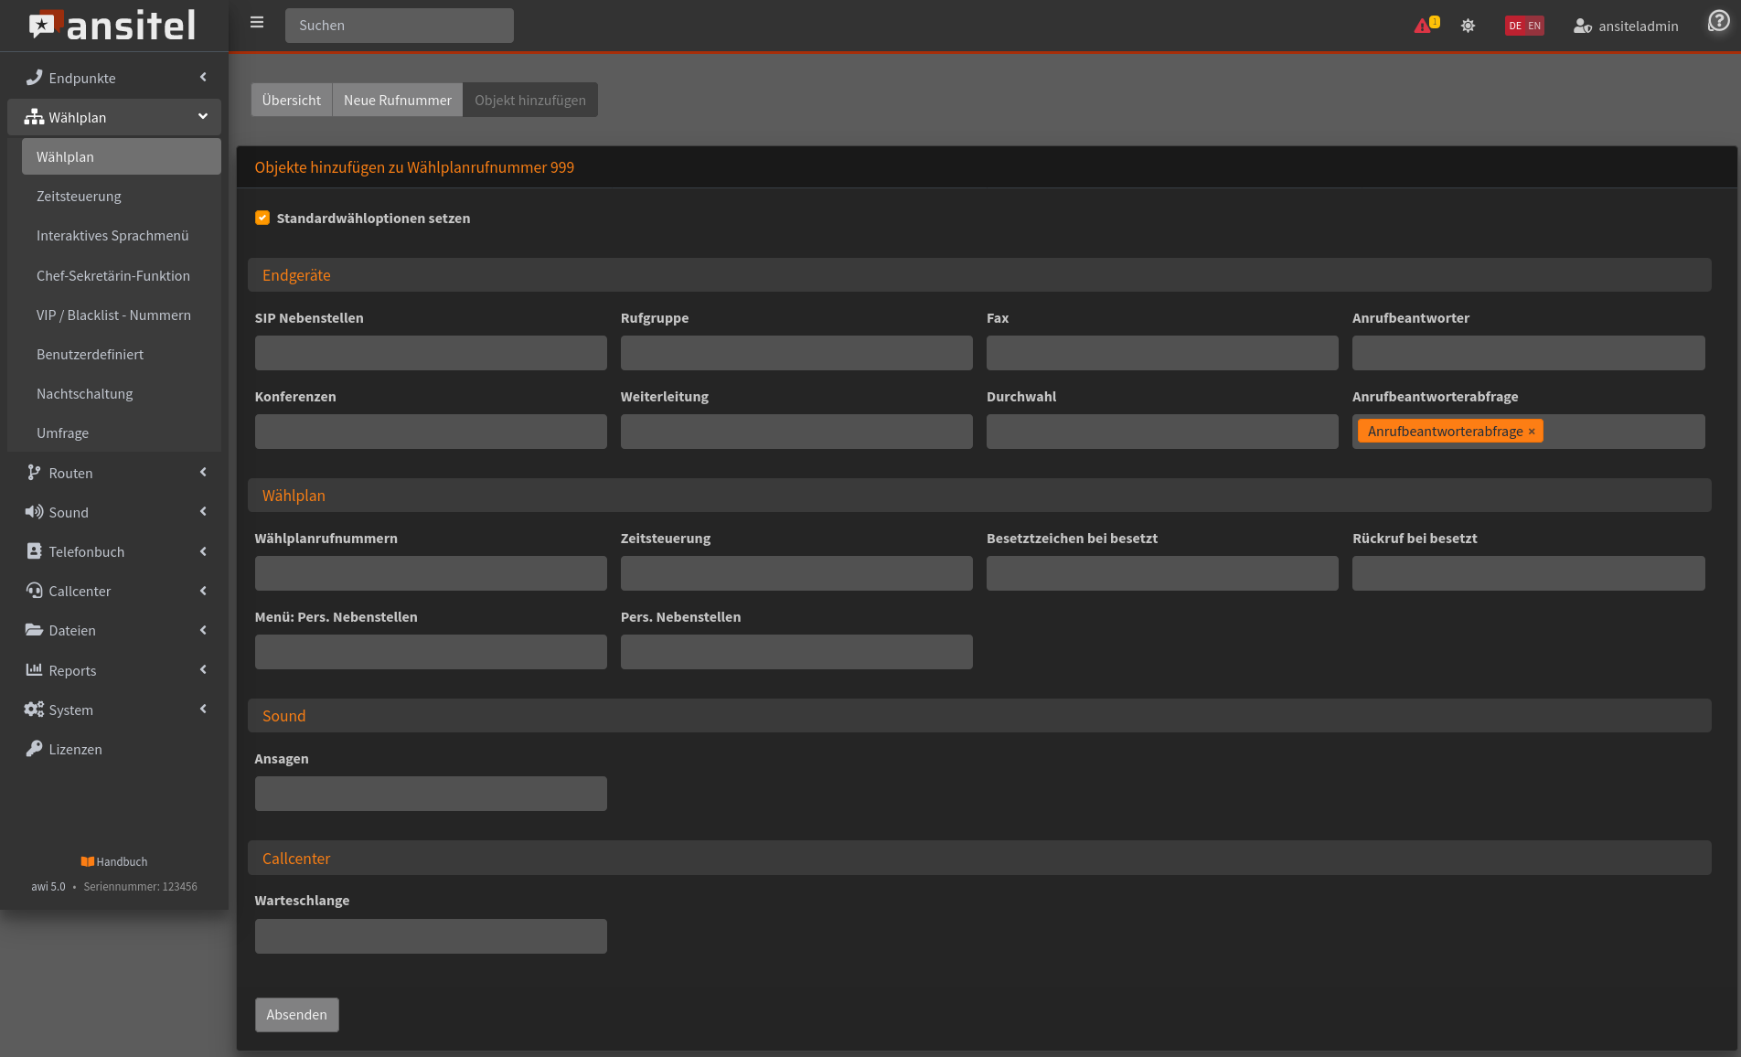This screenshot has width=1741, height=1057.
Task: Switch to the Neue Rufnummer tab
Action: click(x=397, y=100)
